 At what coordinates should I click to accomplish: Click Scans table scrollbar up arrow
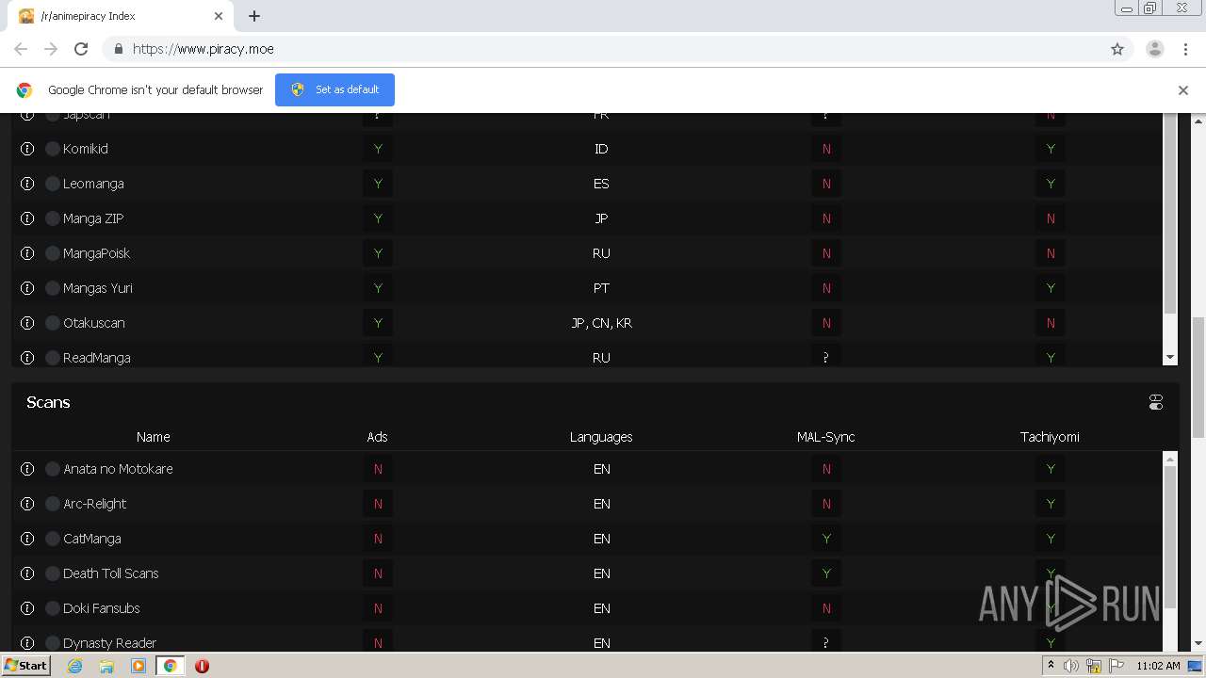coord(1170,460)
